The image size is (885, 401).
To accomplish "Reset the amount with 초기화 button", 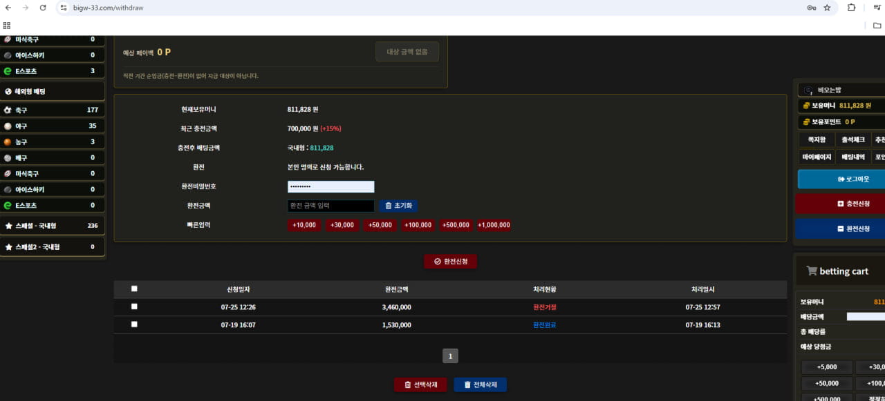I will [398, 206].
